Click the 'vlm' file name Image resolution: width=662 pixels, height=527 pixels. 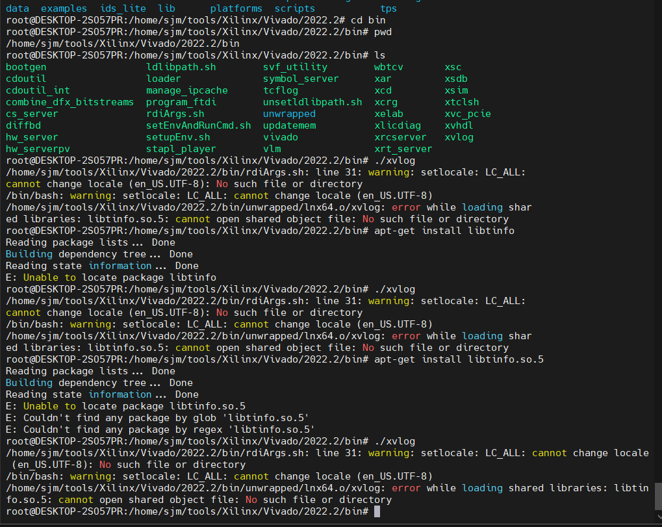point(272,149)
